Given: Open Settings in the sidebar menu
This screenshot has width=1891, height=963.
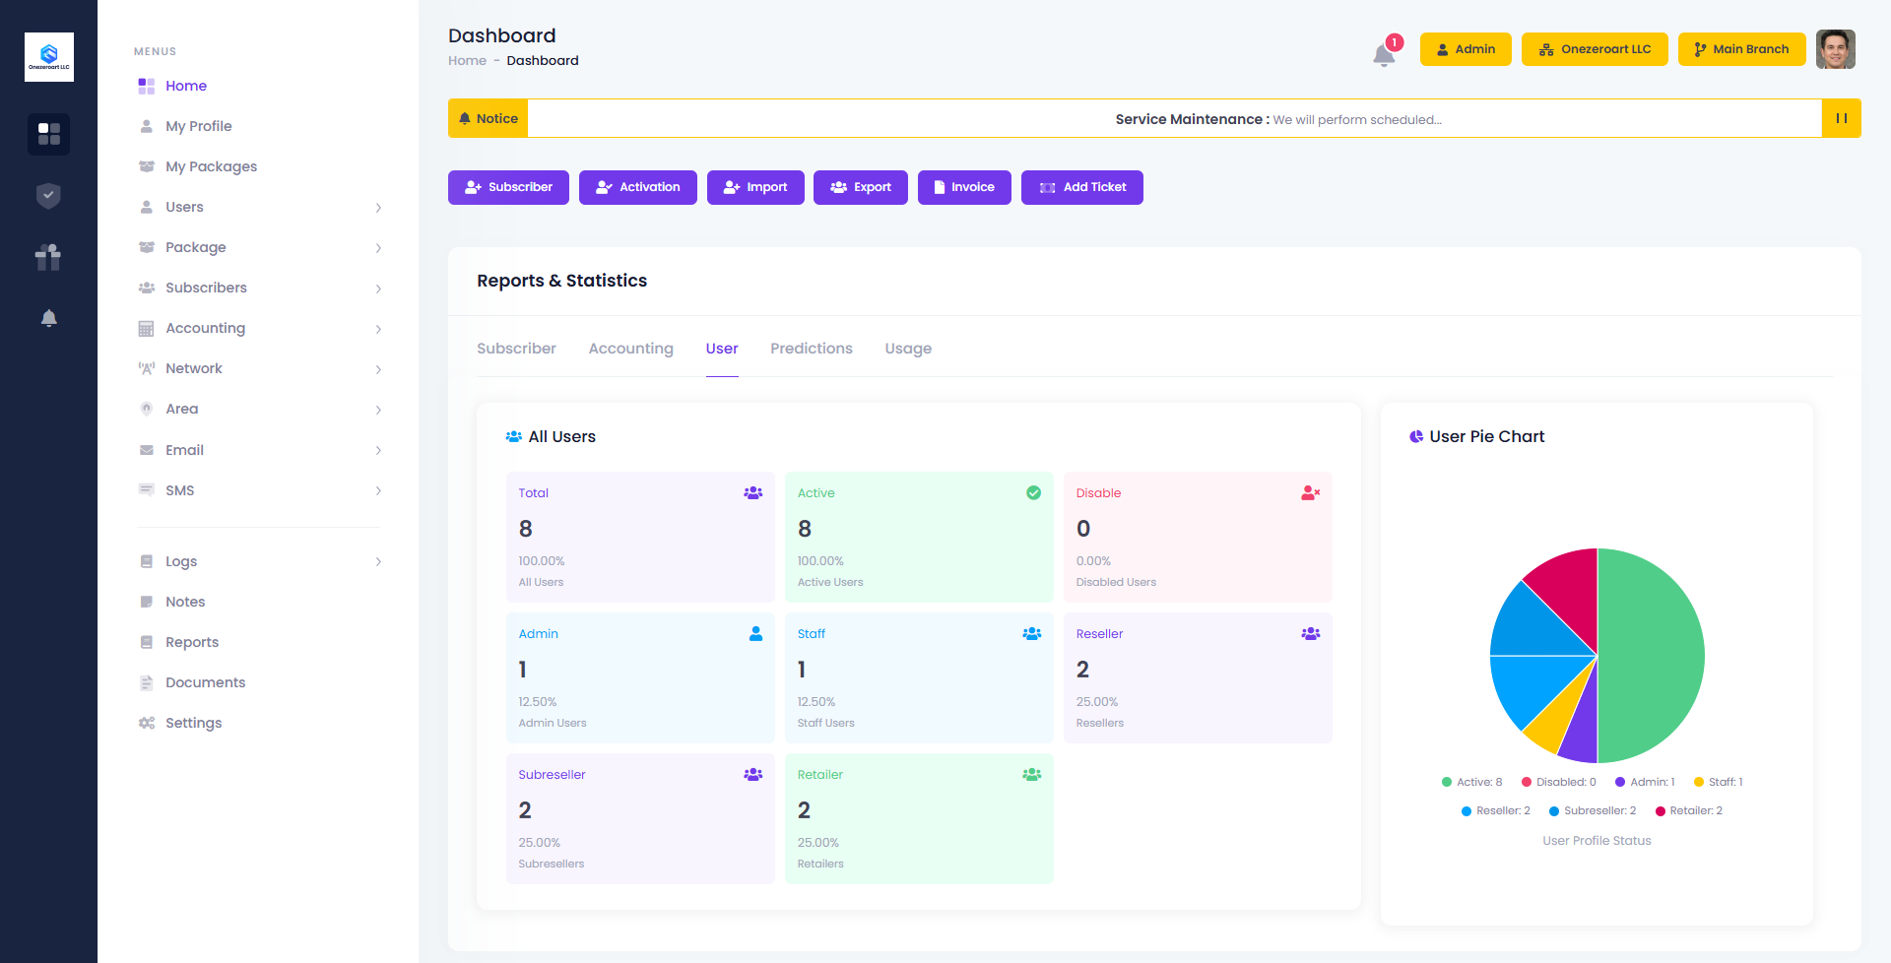Looking at the screenshot, I should (x=193, y=723).
